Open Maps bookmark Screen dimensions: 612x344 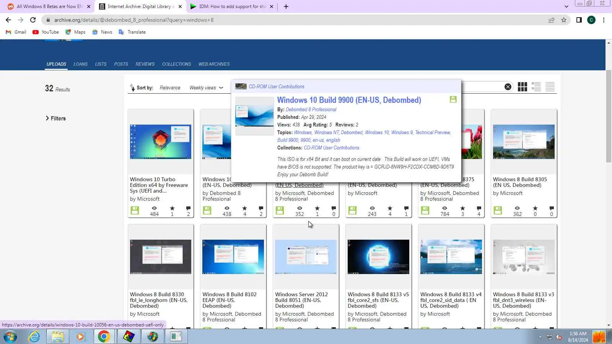coord(75,32)
